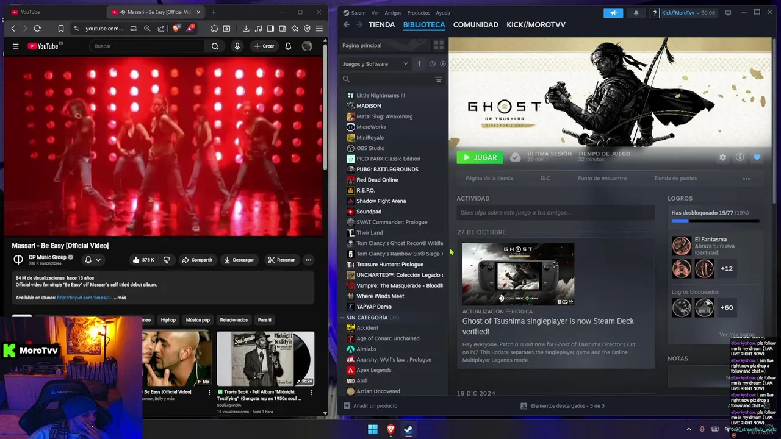The height and width of the screenshot is (439, 781).
Task: Open browser main hamburger menu
Action: pyautogui.click(x=319, y=29)
